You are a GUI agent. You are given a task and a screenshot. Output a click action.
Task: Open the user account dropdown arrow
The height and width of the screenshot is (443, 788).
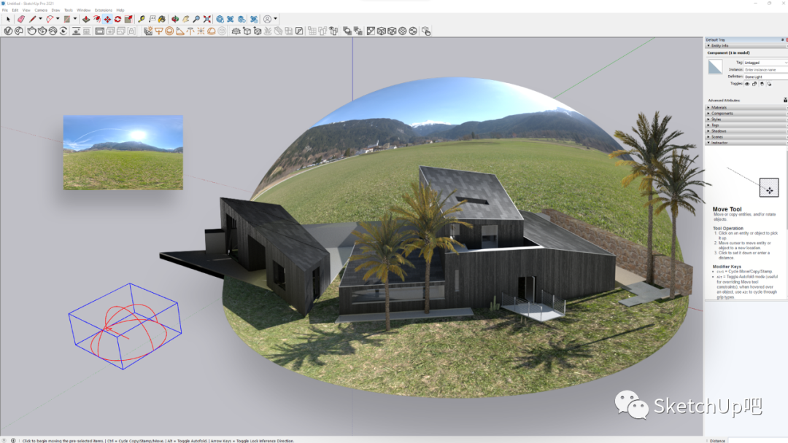[275, 19]
